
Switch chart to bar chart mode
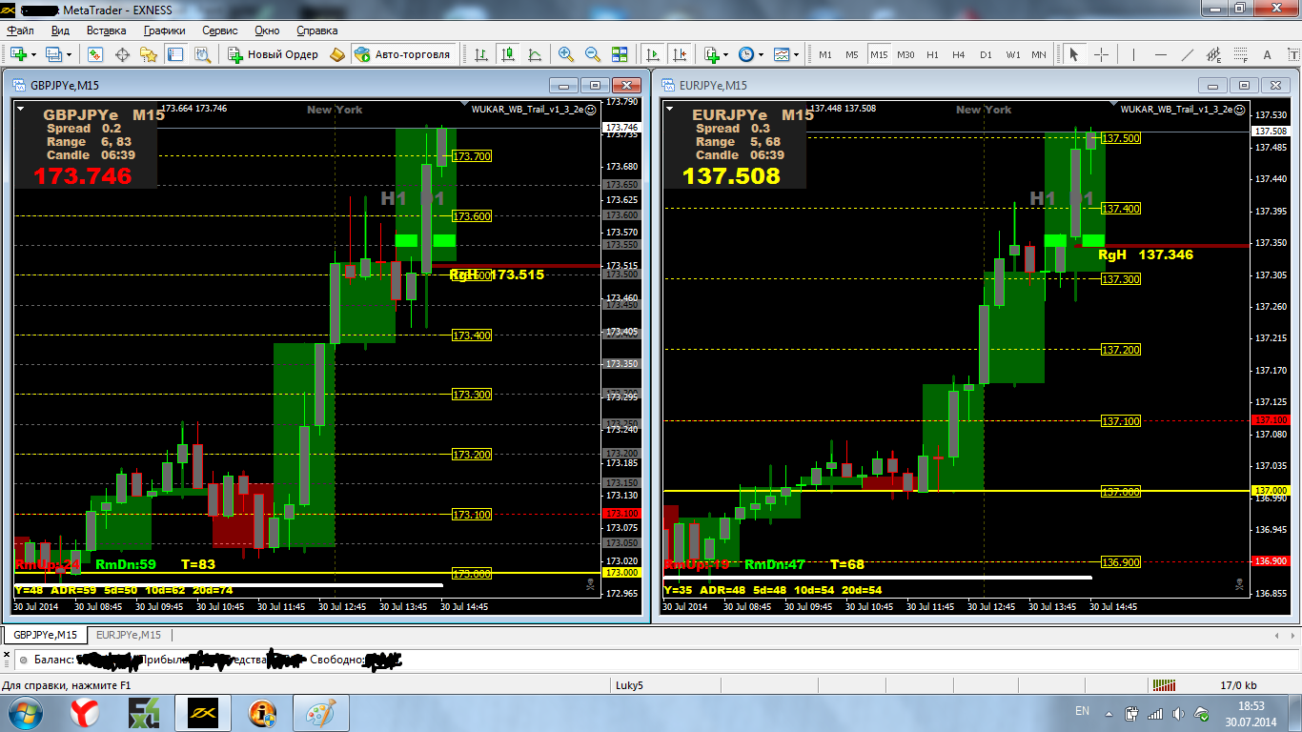click(x=482, y=54)
